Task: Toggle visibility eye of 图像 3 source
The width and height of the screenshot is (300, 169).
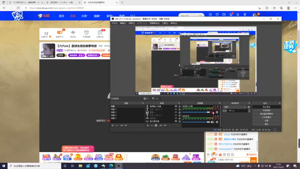Action: pos(176,112)
